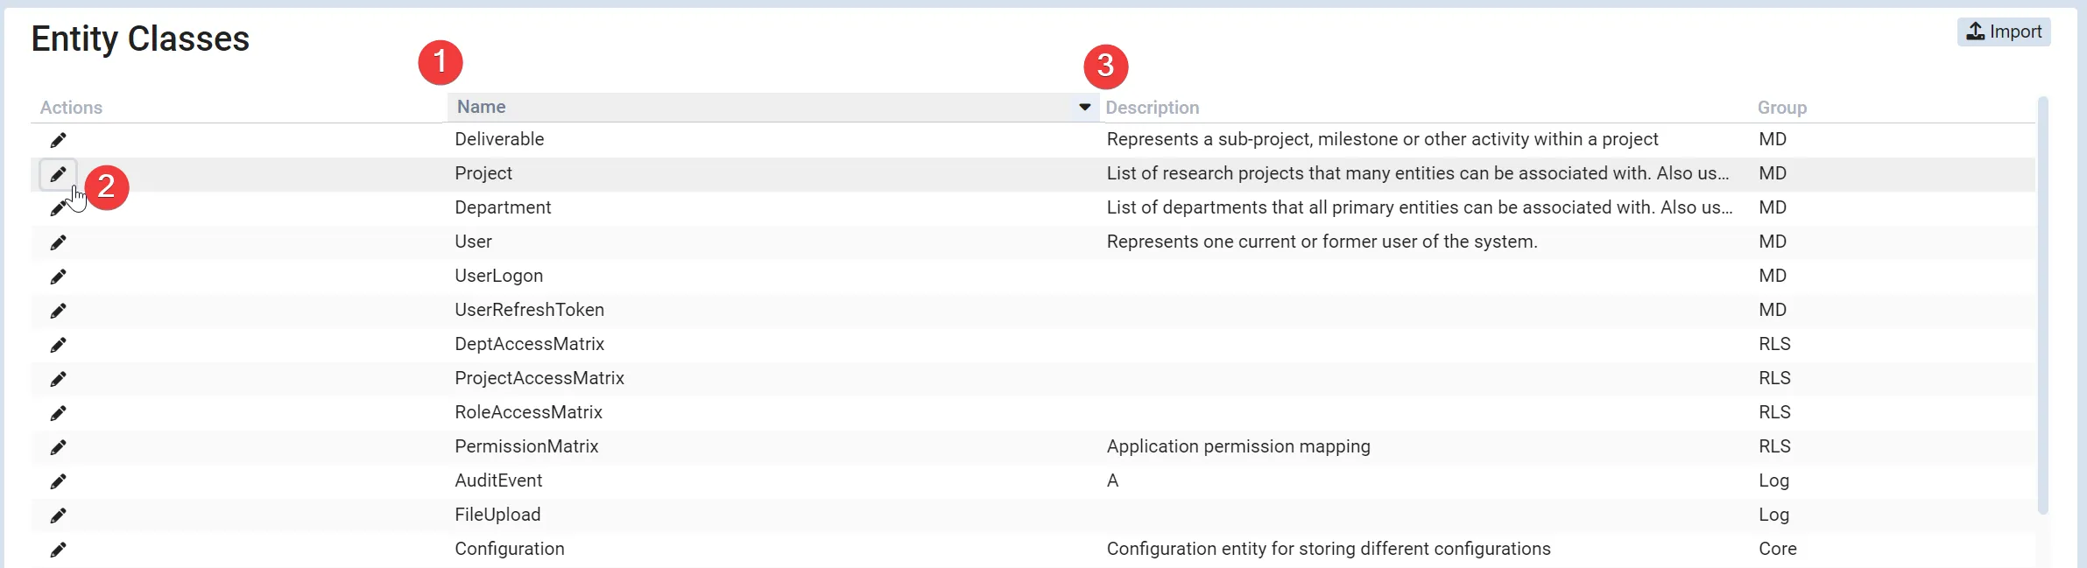Edit PermissionMatrix using its pencil icon
The image size is (2087, 568).
pyautogui.click(x=58, y=447)
